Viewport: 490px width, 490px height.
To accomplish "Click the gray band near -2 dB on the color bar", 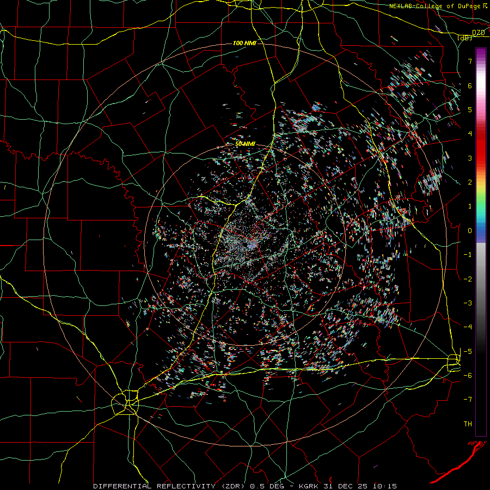I will [x=481, y=279].
